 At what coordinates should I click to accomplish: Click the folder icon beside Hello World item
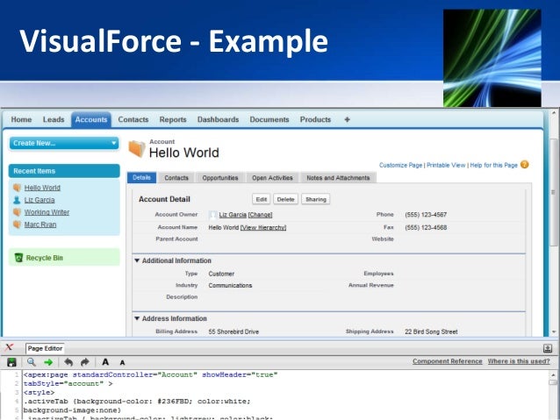(17, 188)
